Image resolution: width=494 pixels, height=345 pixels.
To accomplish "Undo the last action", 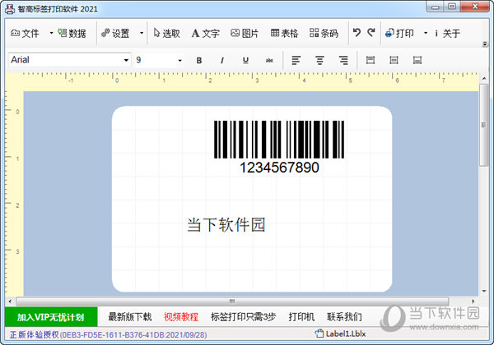I will click(357, 32).
